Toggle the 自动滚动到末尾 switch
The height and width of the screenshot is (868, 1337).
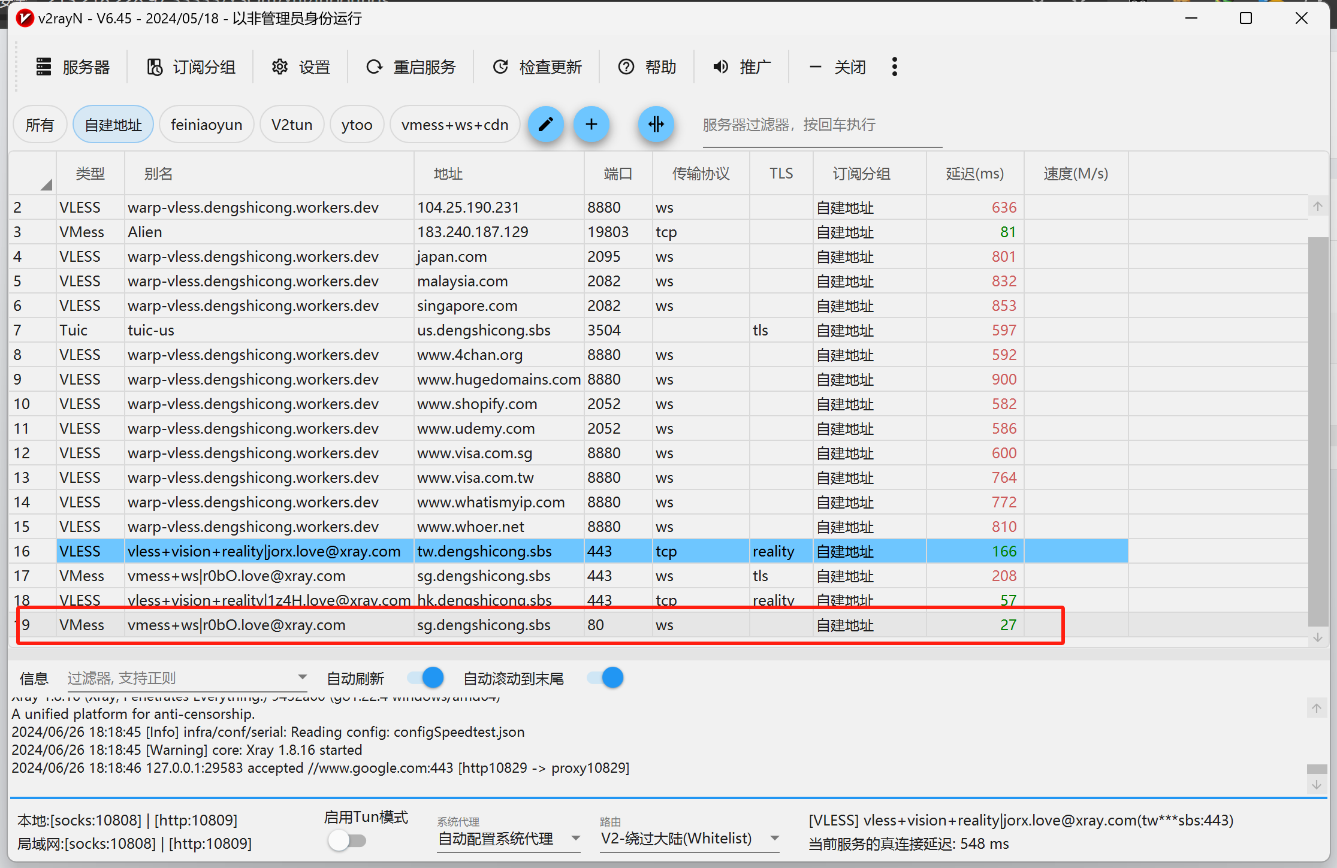pos(605,678)
